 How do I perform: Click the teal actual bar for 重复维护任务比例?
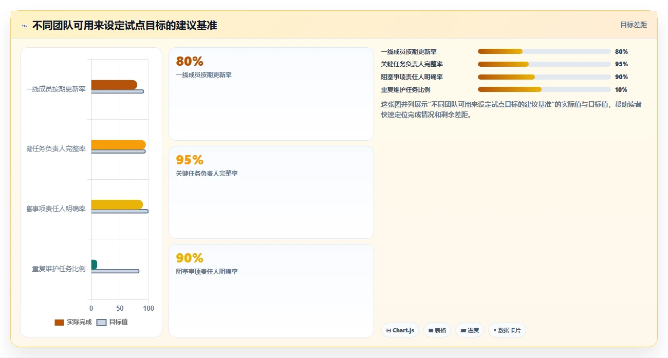click(94, 265)
